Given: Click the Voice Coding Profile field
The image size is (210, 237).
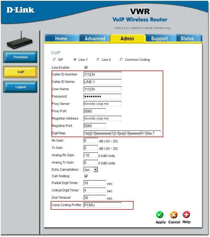Looking at the screenshot, I should point(103,205).
